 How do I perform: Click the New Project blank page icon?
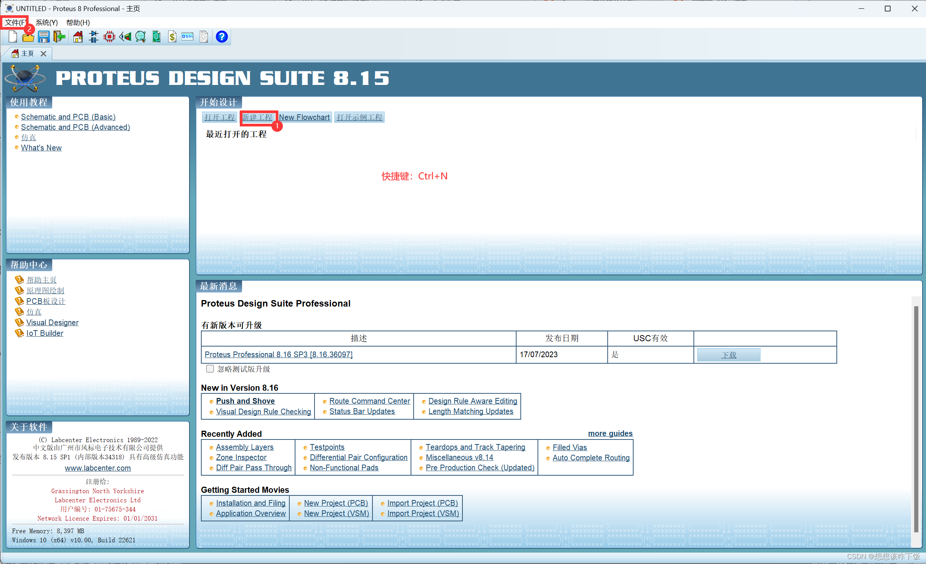[13, 37]
